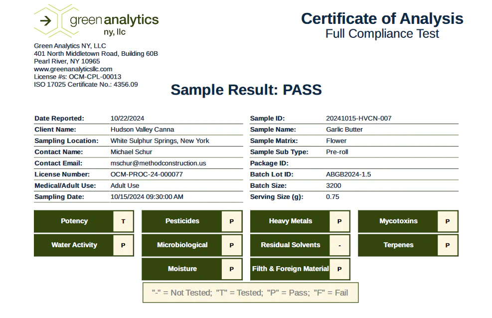Click the client name 'Hudson Valley Canna'
Viewport: 492px width, 318px height.
(142, 130)
